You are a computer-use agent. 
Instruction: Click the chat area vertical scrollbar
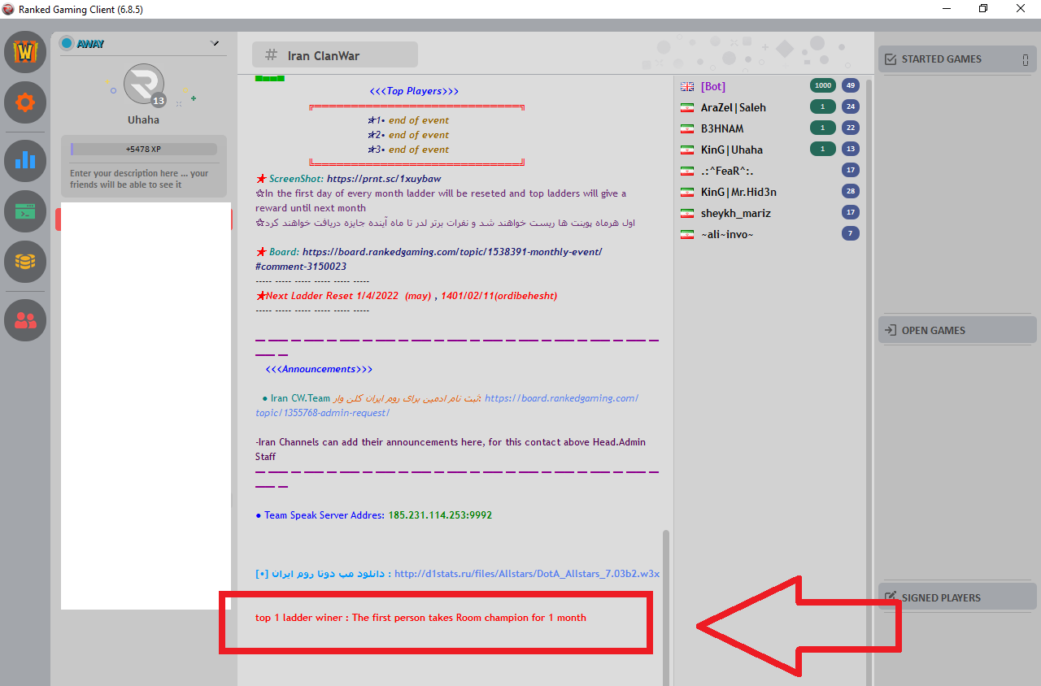[x=666, y=608]
